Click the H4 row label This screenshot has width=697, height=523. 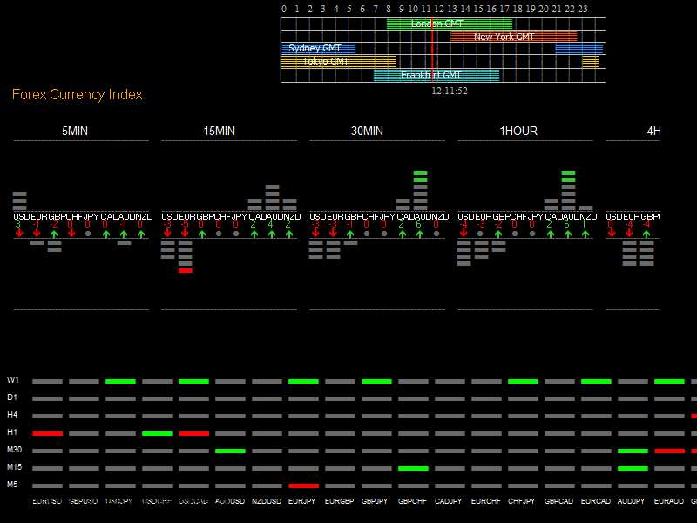point(12,415)
